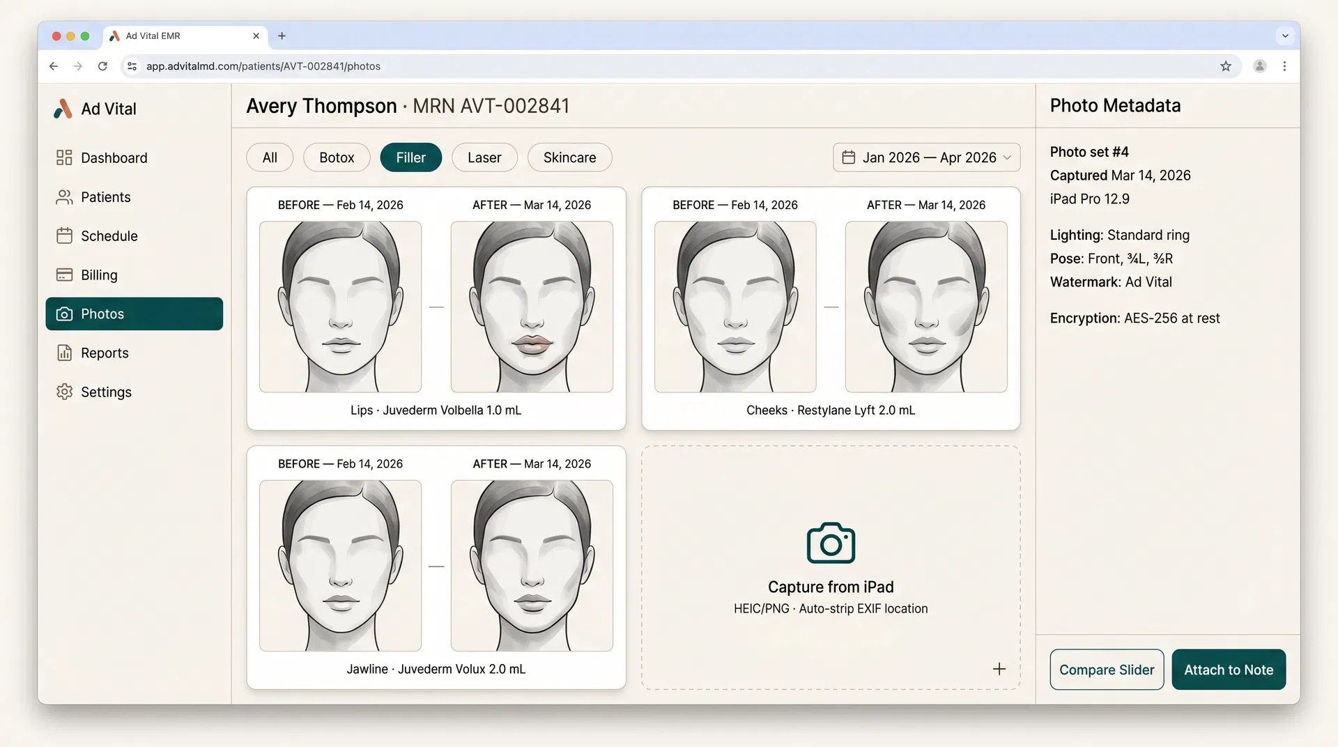Open Chrome's three-dot menu

(1286, 66)
